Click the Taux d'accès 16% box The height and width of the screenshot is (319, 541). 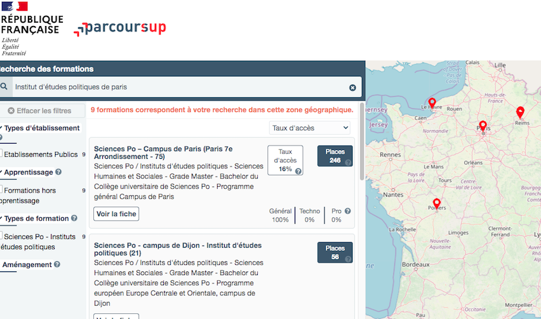[285, 160]
